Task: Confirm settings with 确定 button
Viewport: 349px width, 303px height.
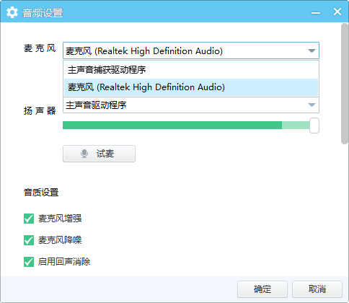Action: point(262,289)
